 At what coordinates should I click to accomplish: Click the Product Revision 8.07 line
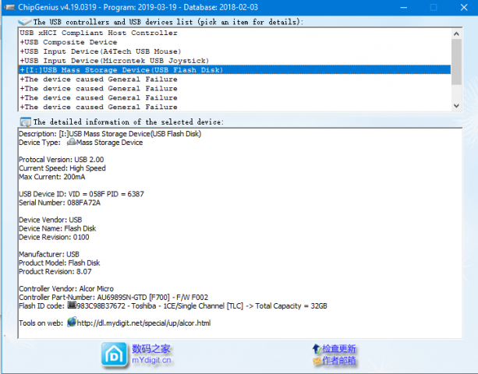[55, 271]
